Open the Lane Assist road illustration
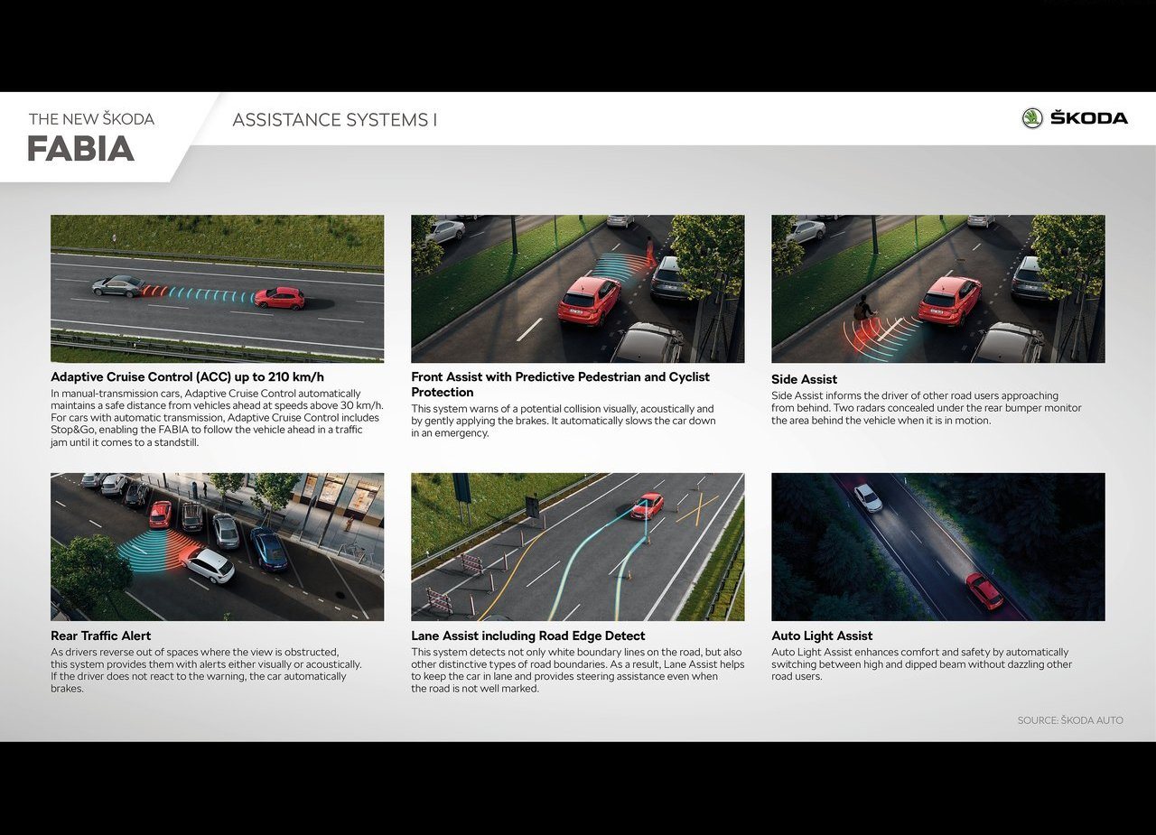The image size is (1156, 835). [x=578, y=547]
